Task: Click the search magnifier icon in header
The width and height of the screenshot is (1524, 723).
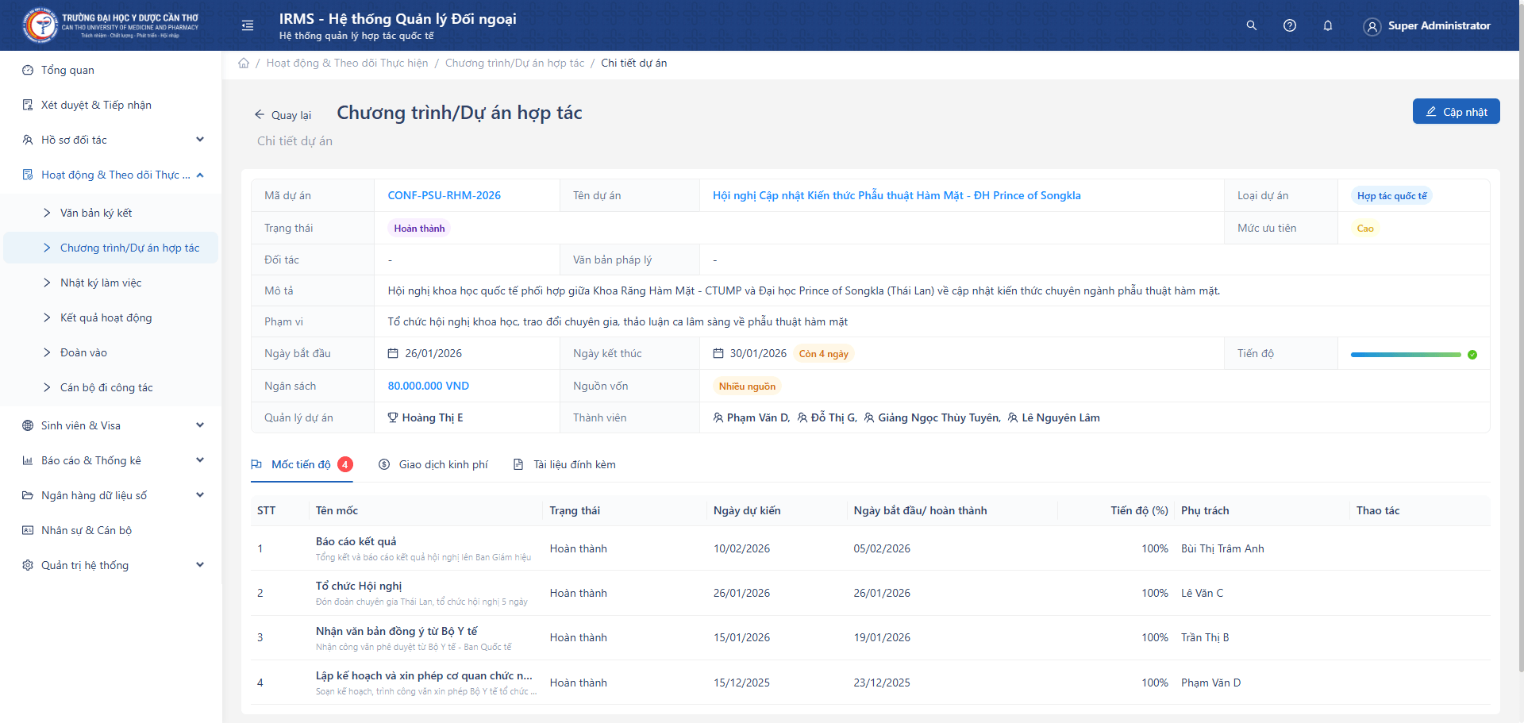Action: [1251, 25]
